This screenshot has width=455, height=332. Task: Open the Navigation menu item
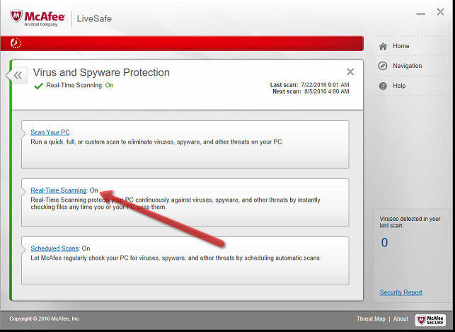407,66
